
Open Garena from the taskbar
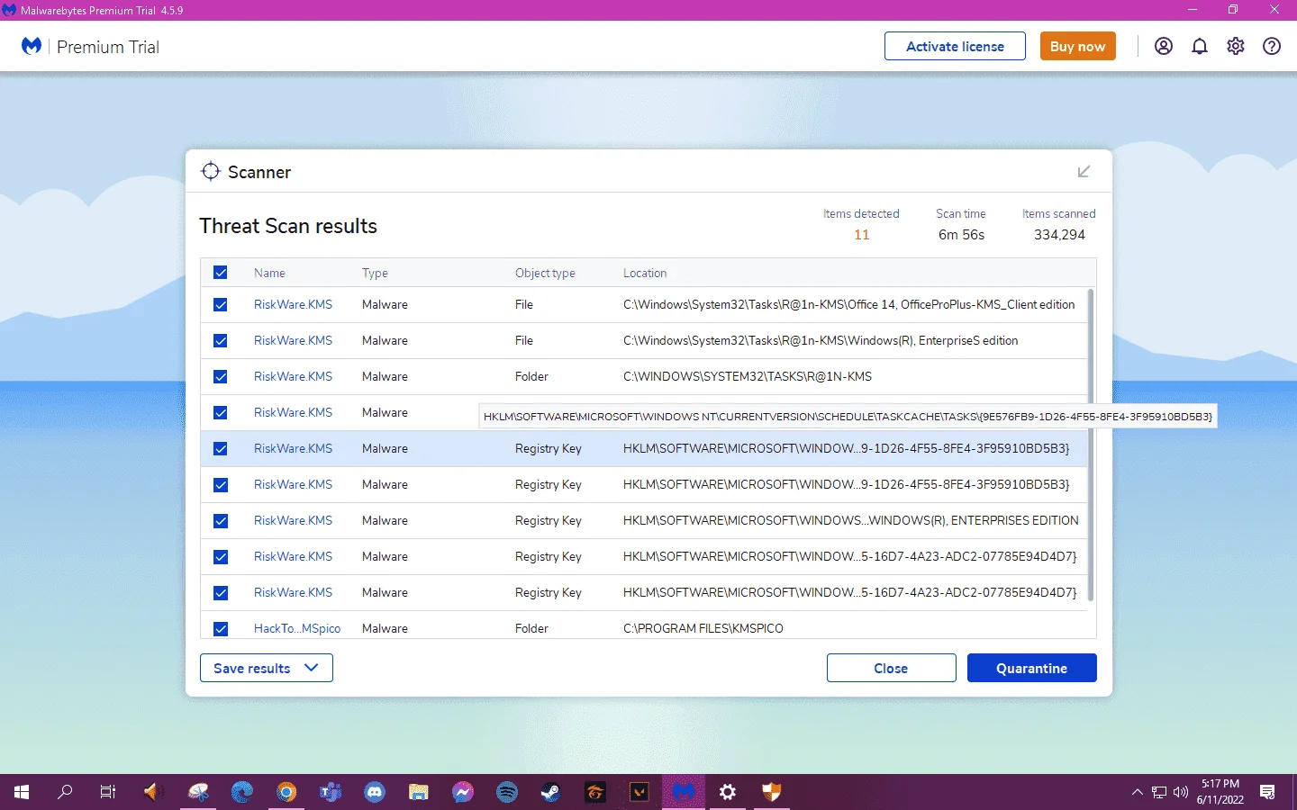click(x=594, y=792)
